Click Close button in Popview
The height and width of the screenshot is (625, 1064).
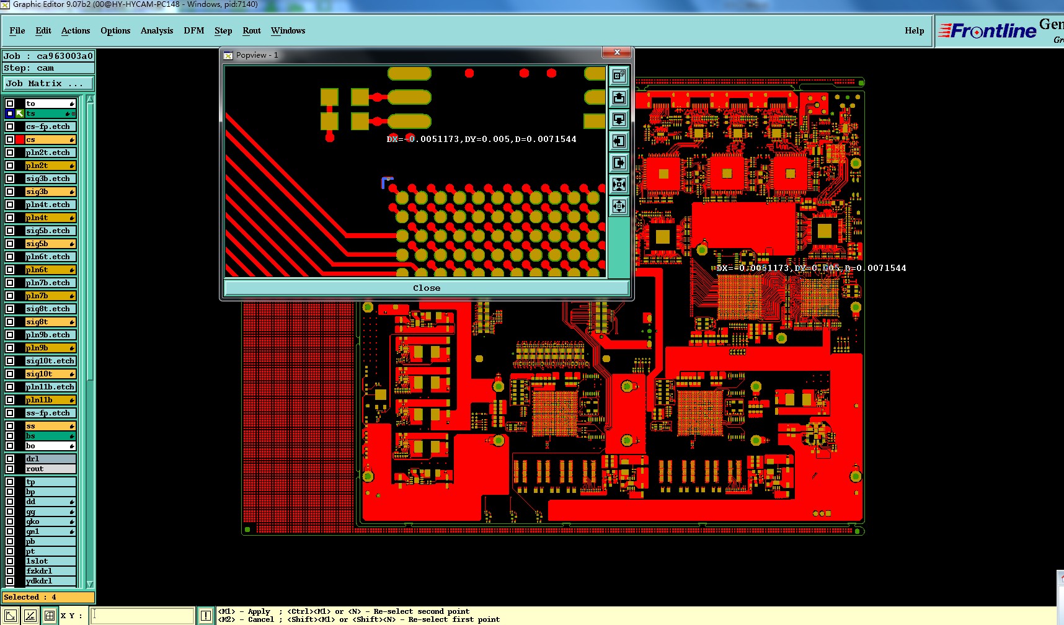pos(427,288)
